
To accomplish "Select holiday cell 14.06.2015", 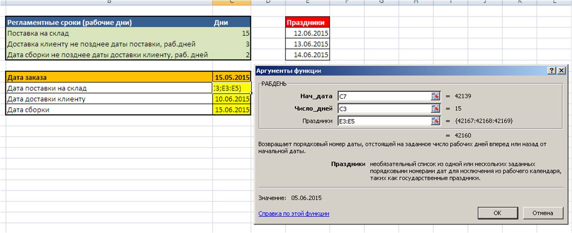I will [307, 55].
